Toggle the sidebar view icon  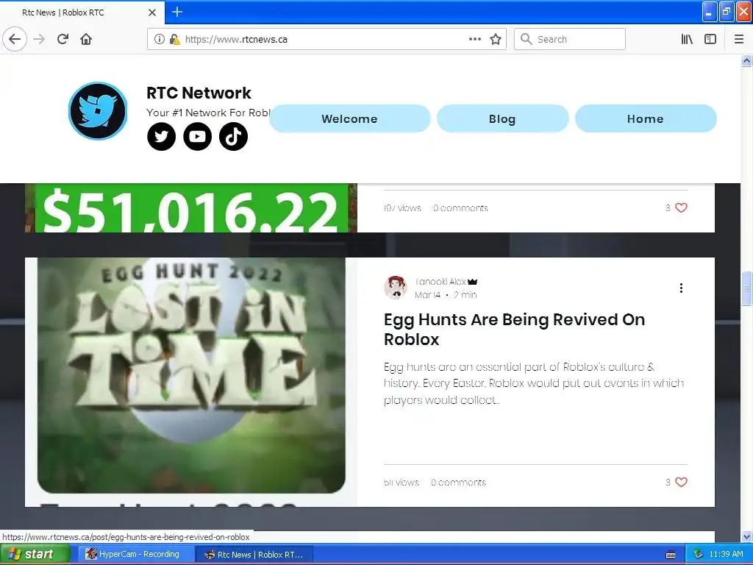(710, 40)
